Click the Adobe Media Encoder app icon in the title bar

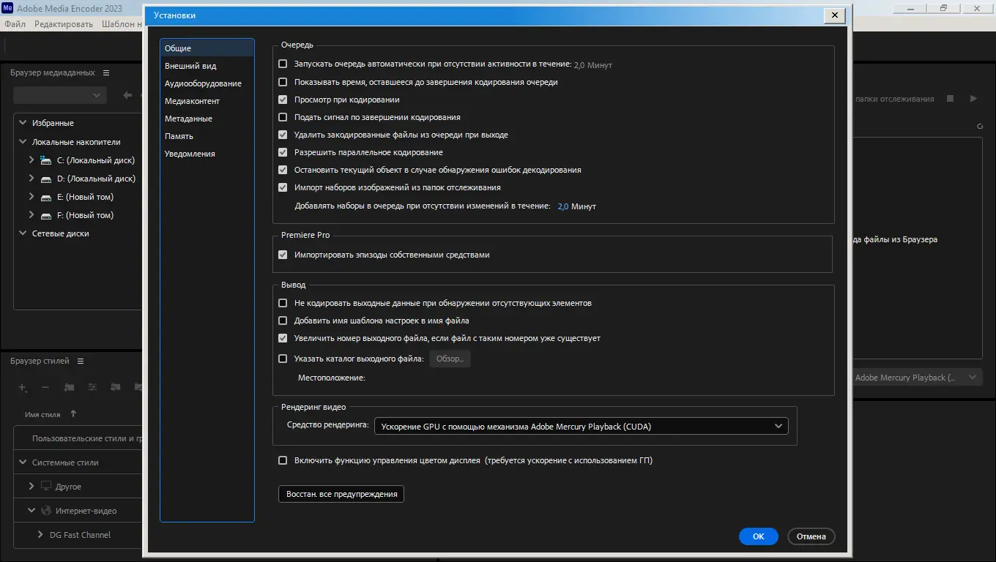pos(9,8)
